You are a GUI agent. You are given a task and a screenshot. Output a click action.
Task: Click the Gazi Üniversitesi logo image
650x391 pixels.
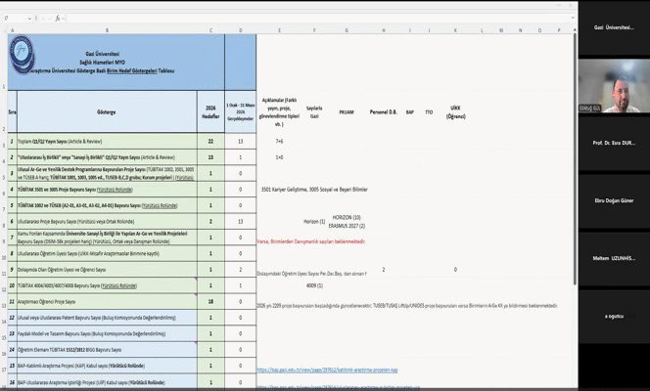pyautogui.click(x=22, y=54)
